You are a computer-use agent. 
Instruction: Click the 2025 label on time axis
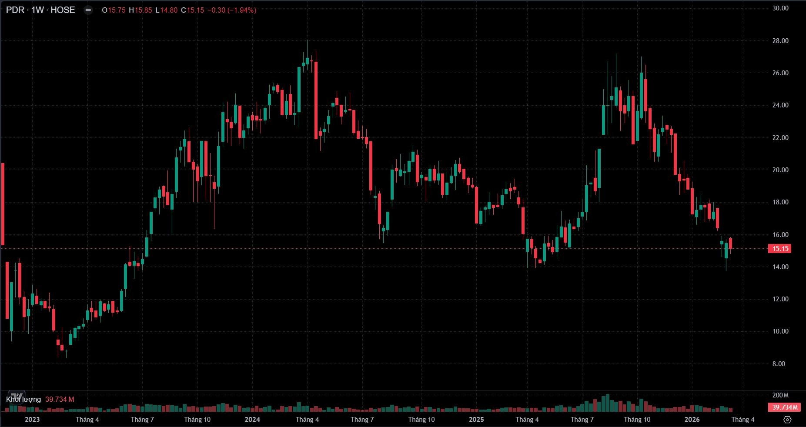pos(476,420)
